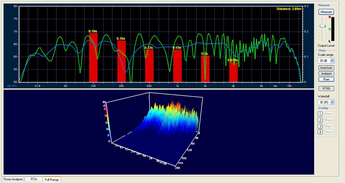This screenshot has height=183, width=345.
Task: Toggle the Anechoic display mode
Action: click(x=326, y=68)
